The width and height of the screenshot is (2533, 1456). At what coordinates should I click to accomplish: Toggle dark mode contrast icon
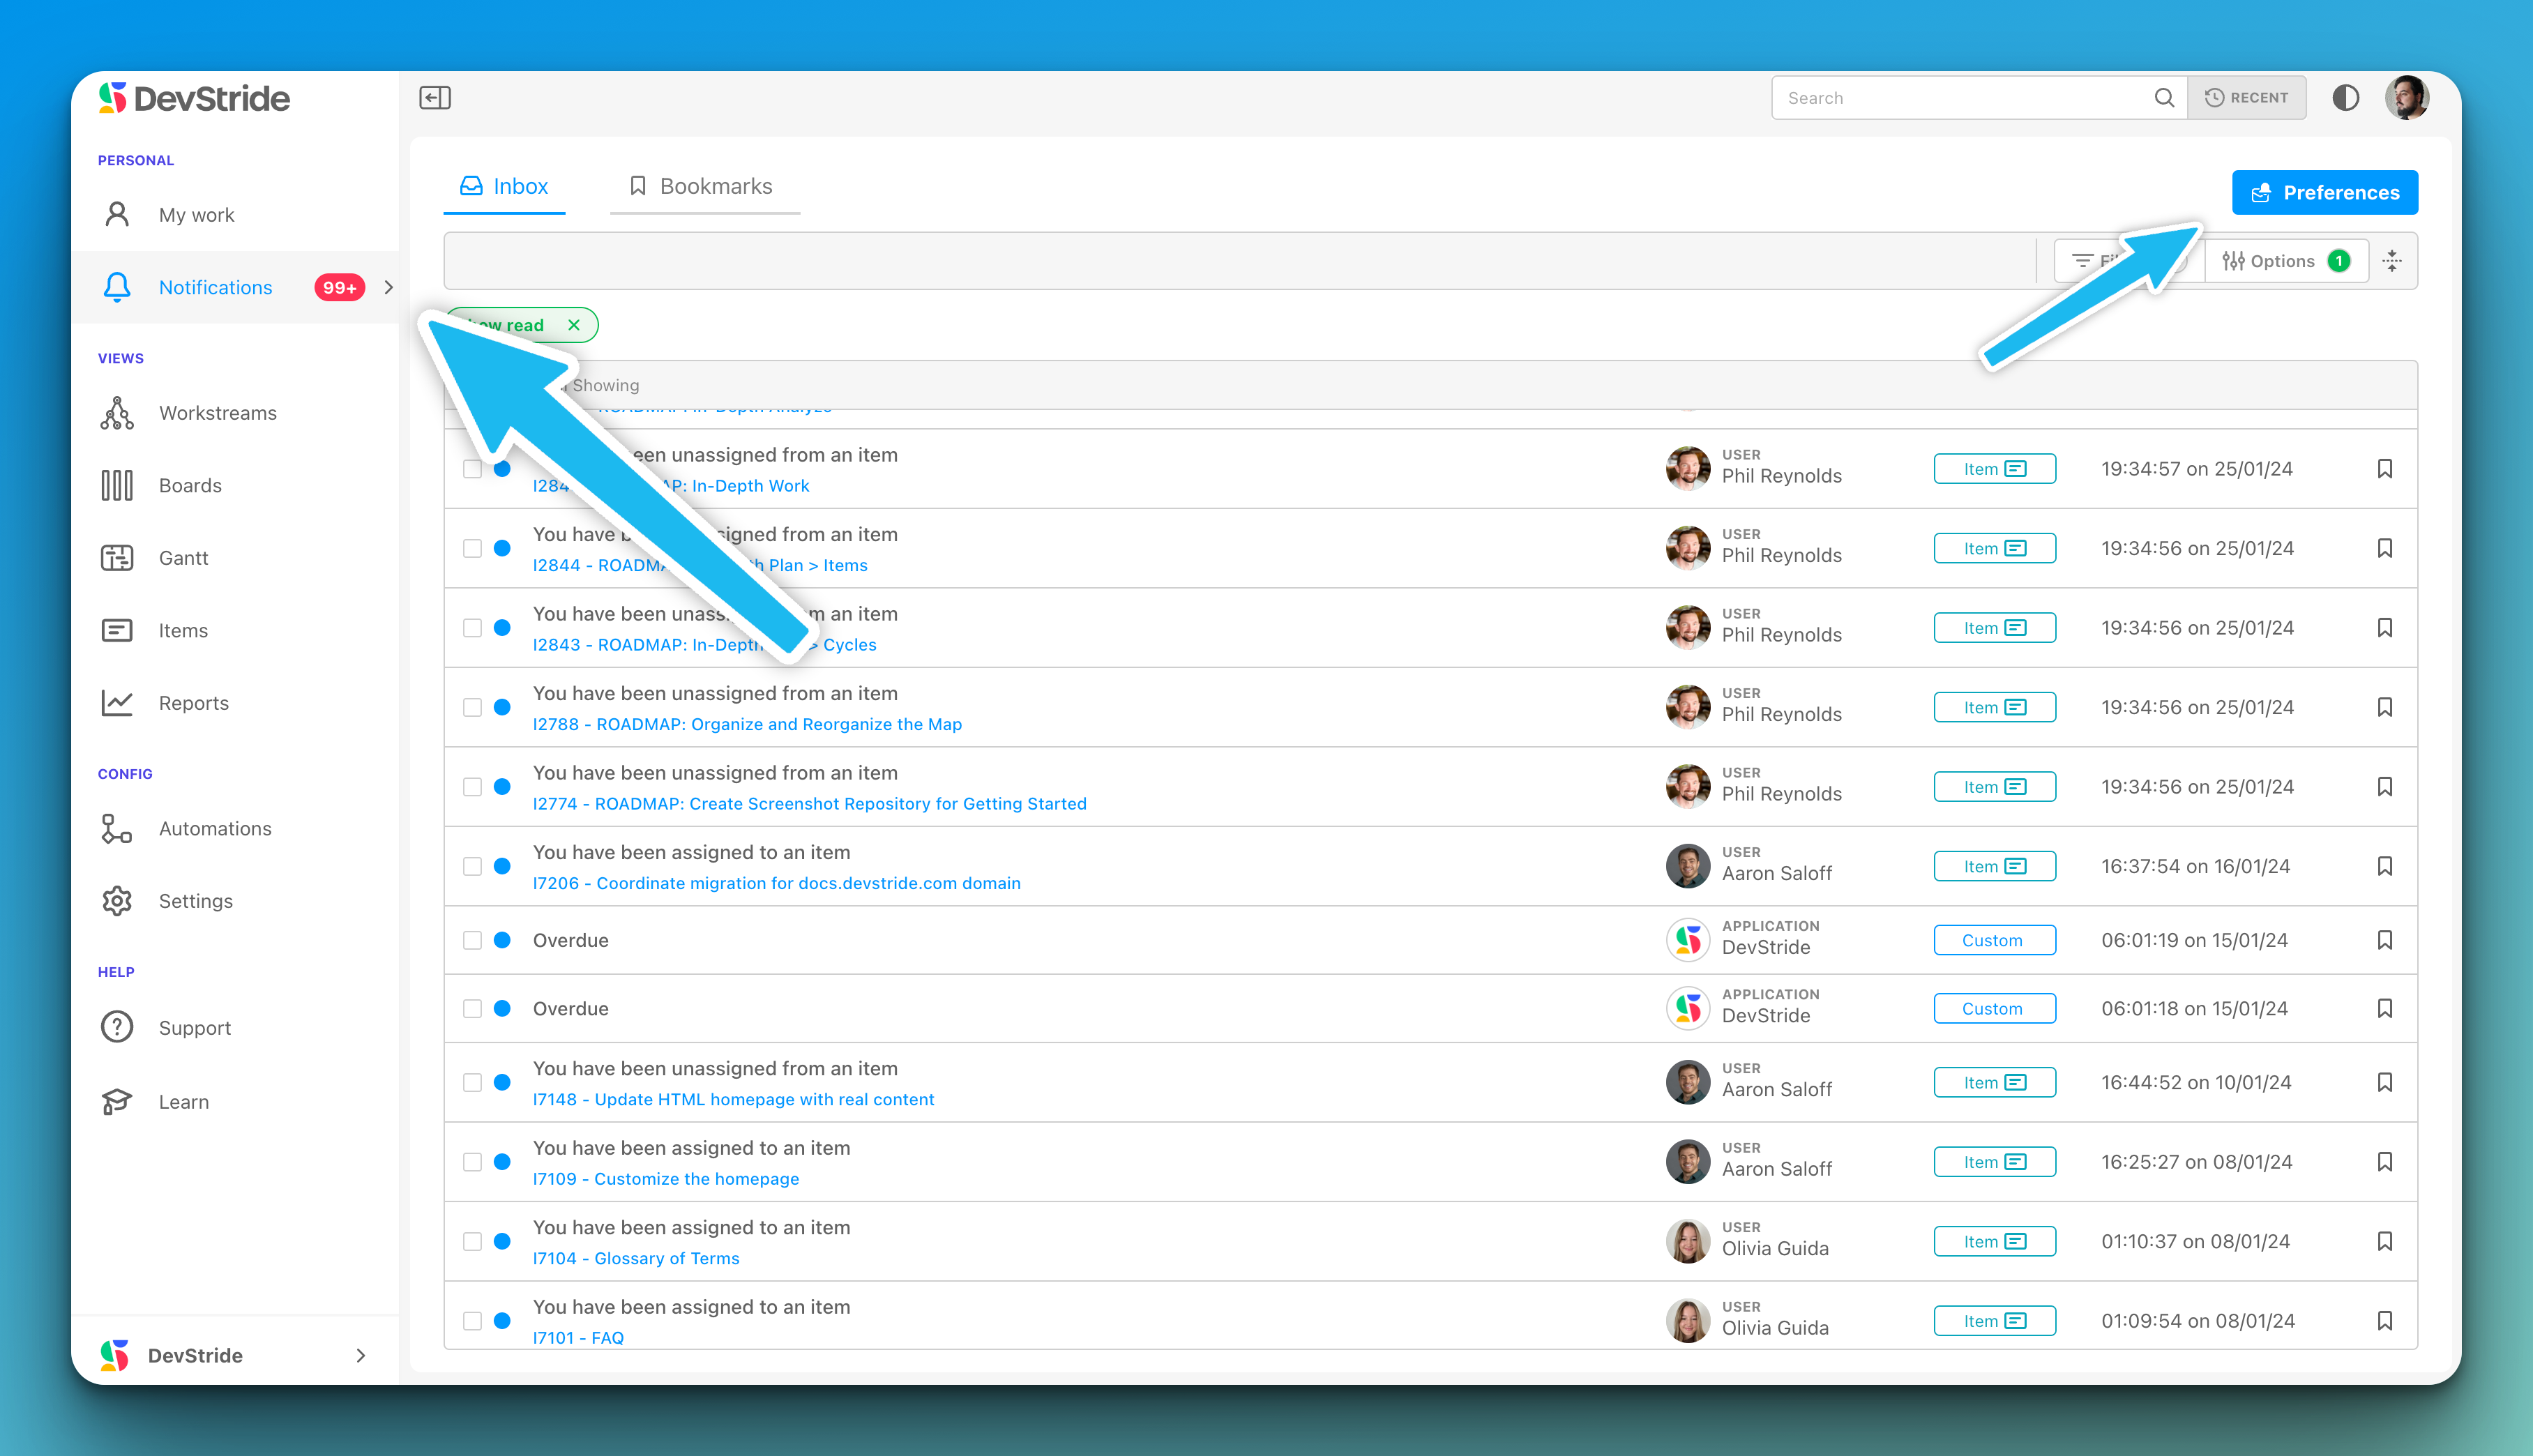coord(2345,97)
